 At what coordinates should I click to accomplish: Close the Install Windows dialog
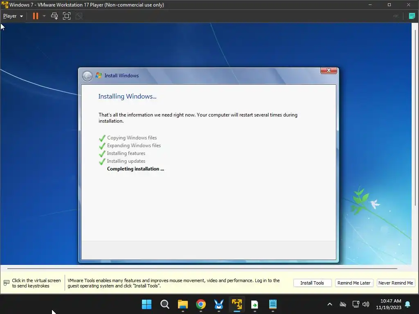tap(329, 70)
